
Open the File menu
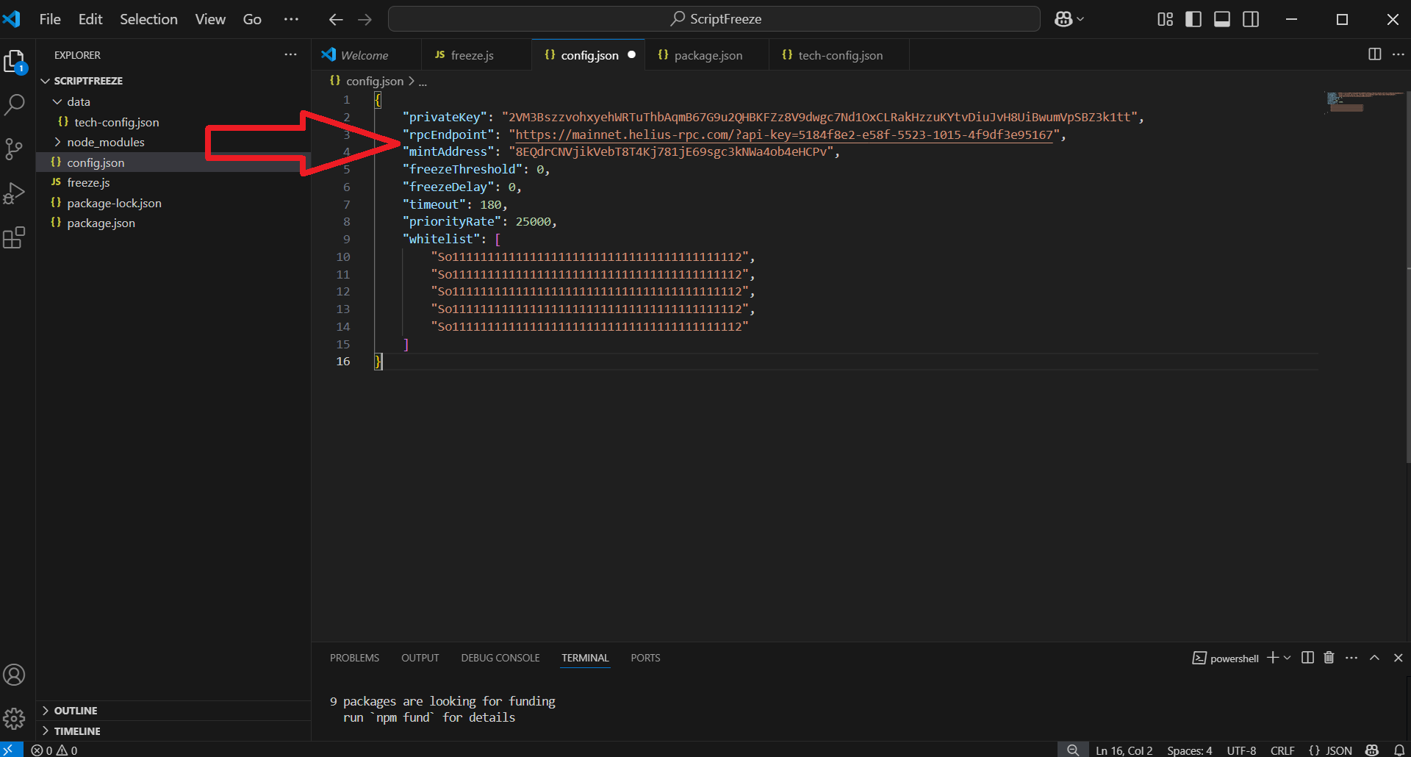pyautogui.click(x=50, y=19)
